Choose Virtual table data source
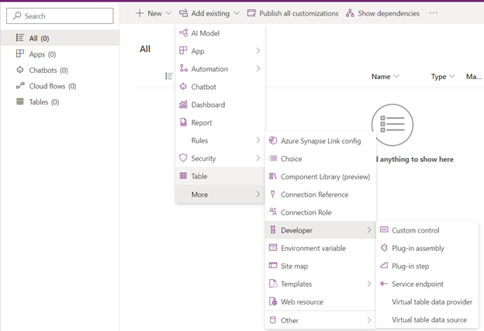This screenshot has width=484, height=331. pyautogui.click(x=427, y=319)
